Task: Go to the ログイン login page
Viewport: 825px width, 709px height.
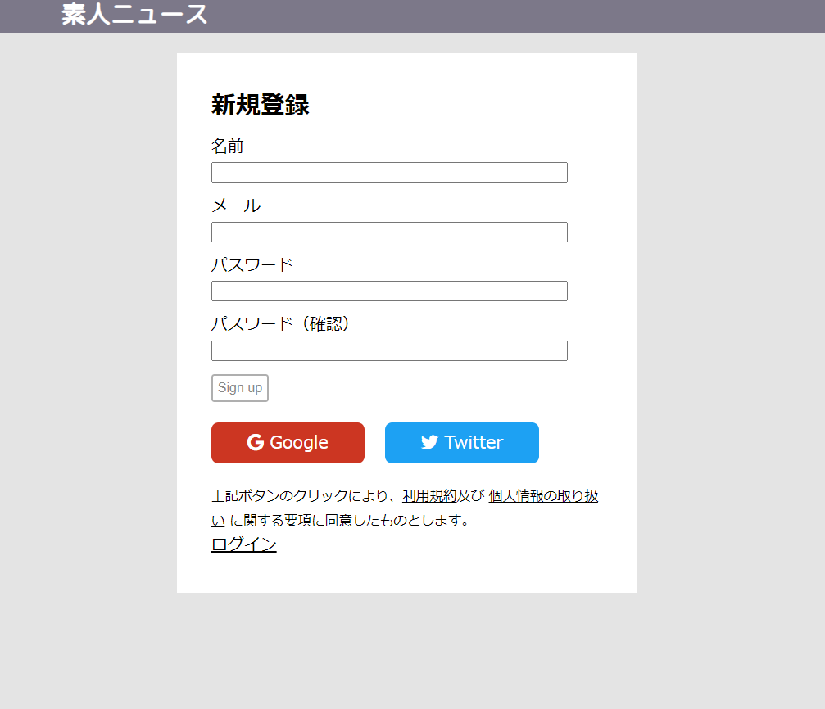Action: [243, 544]
